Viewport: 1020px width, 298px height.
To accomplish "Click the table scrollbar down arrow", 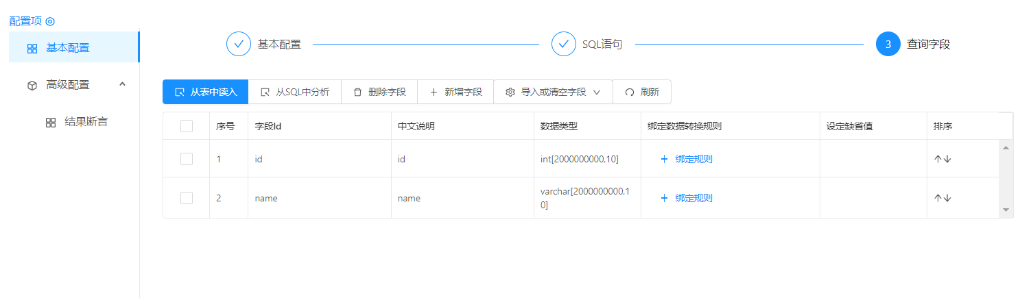I will (x=1006, y=210).
